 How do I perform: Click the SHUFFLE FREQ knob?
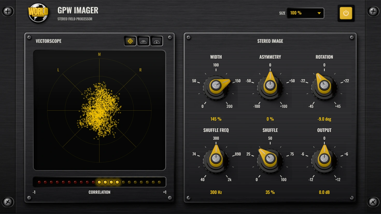click(216, 159)
